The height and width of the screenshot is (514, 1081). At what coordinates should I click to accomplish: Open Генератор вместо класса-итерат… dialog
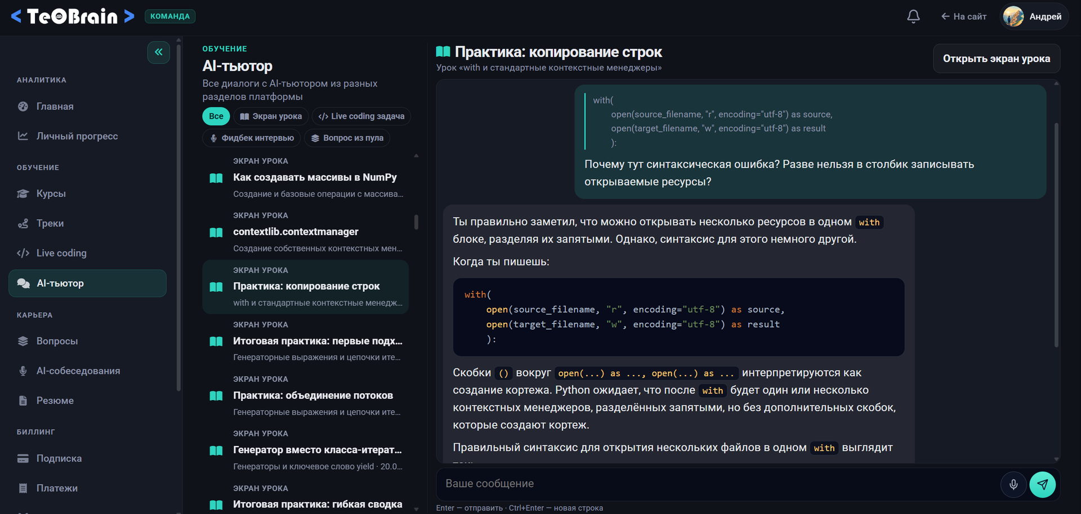(x=306, y=450)
